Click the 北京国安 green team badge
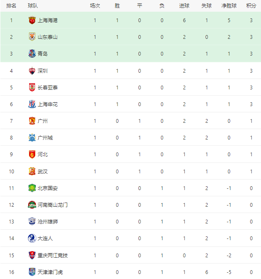Viewport: 261px width, 279px height. 32,188
